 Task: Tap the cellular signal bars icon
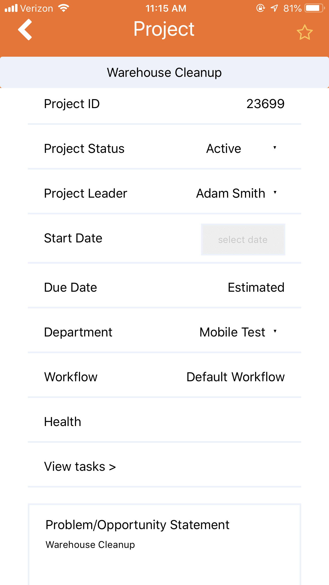click(x=11, y=8)
